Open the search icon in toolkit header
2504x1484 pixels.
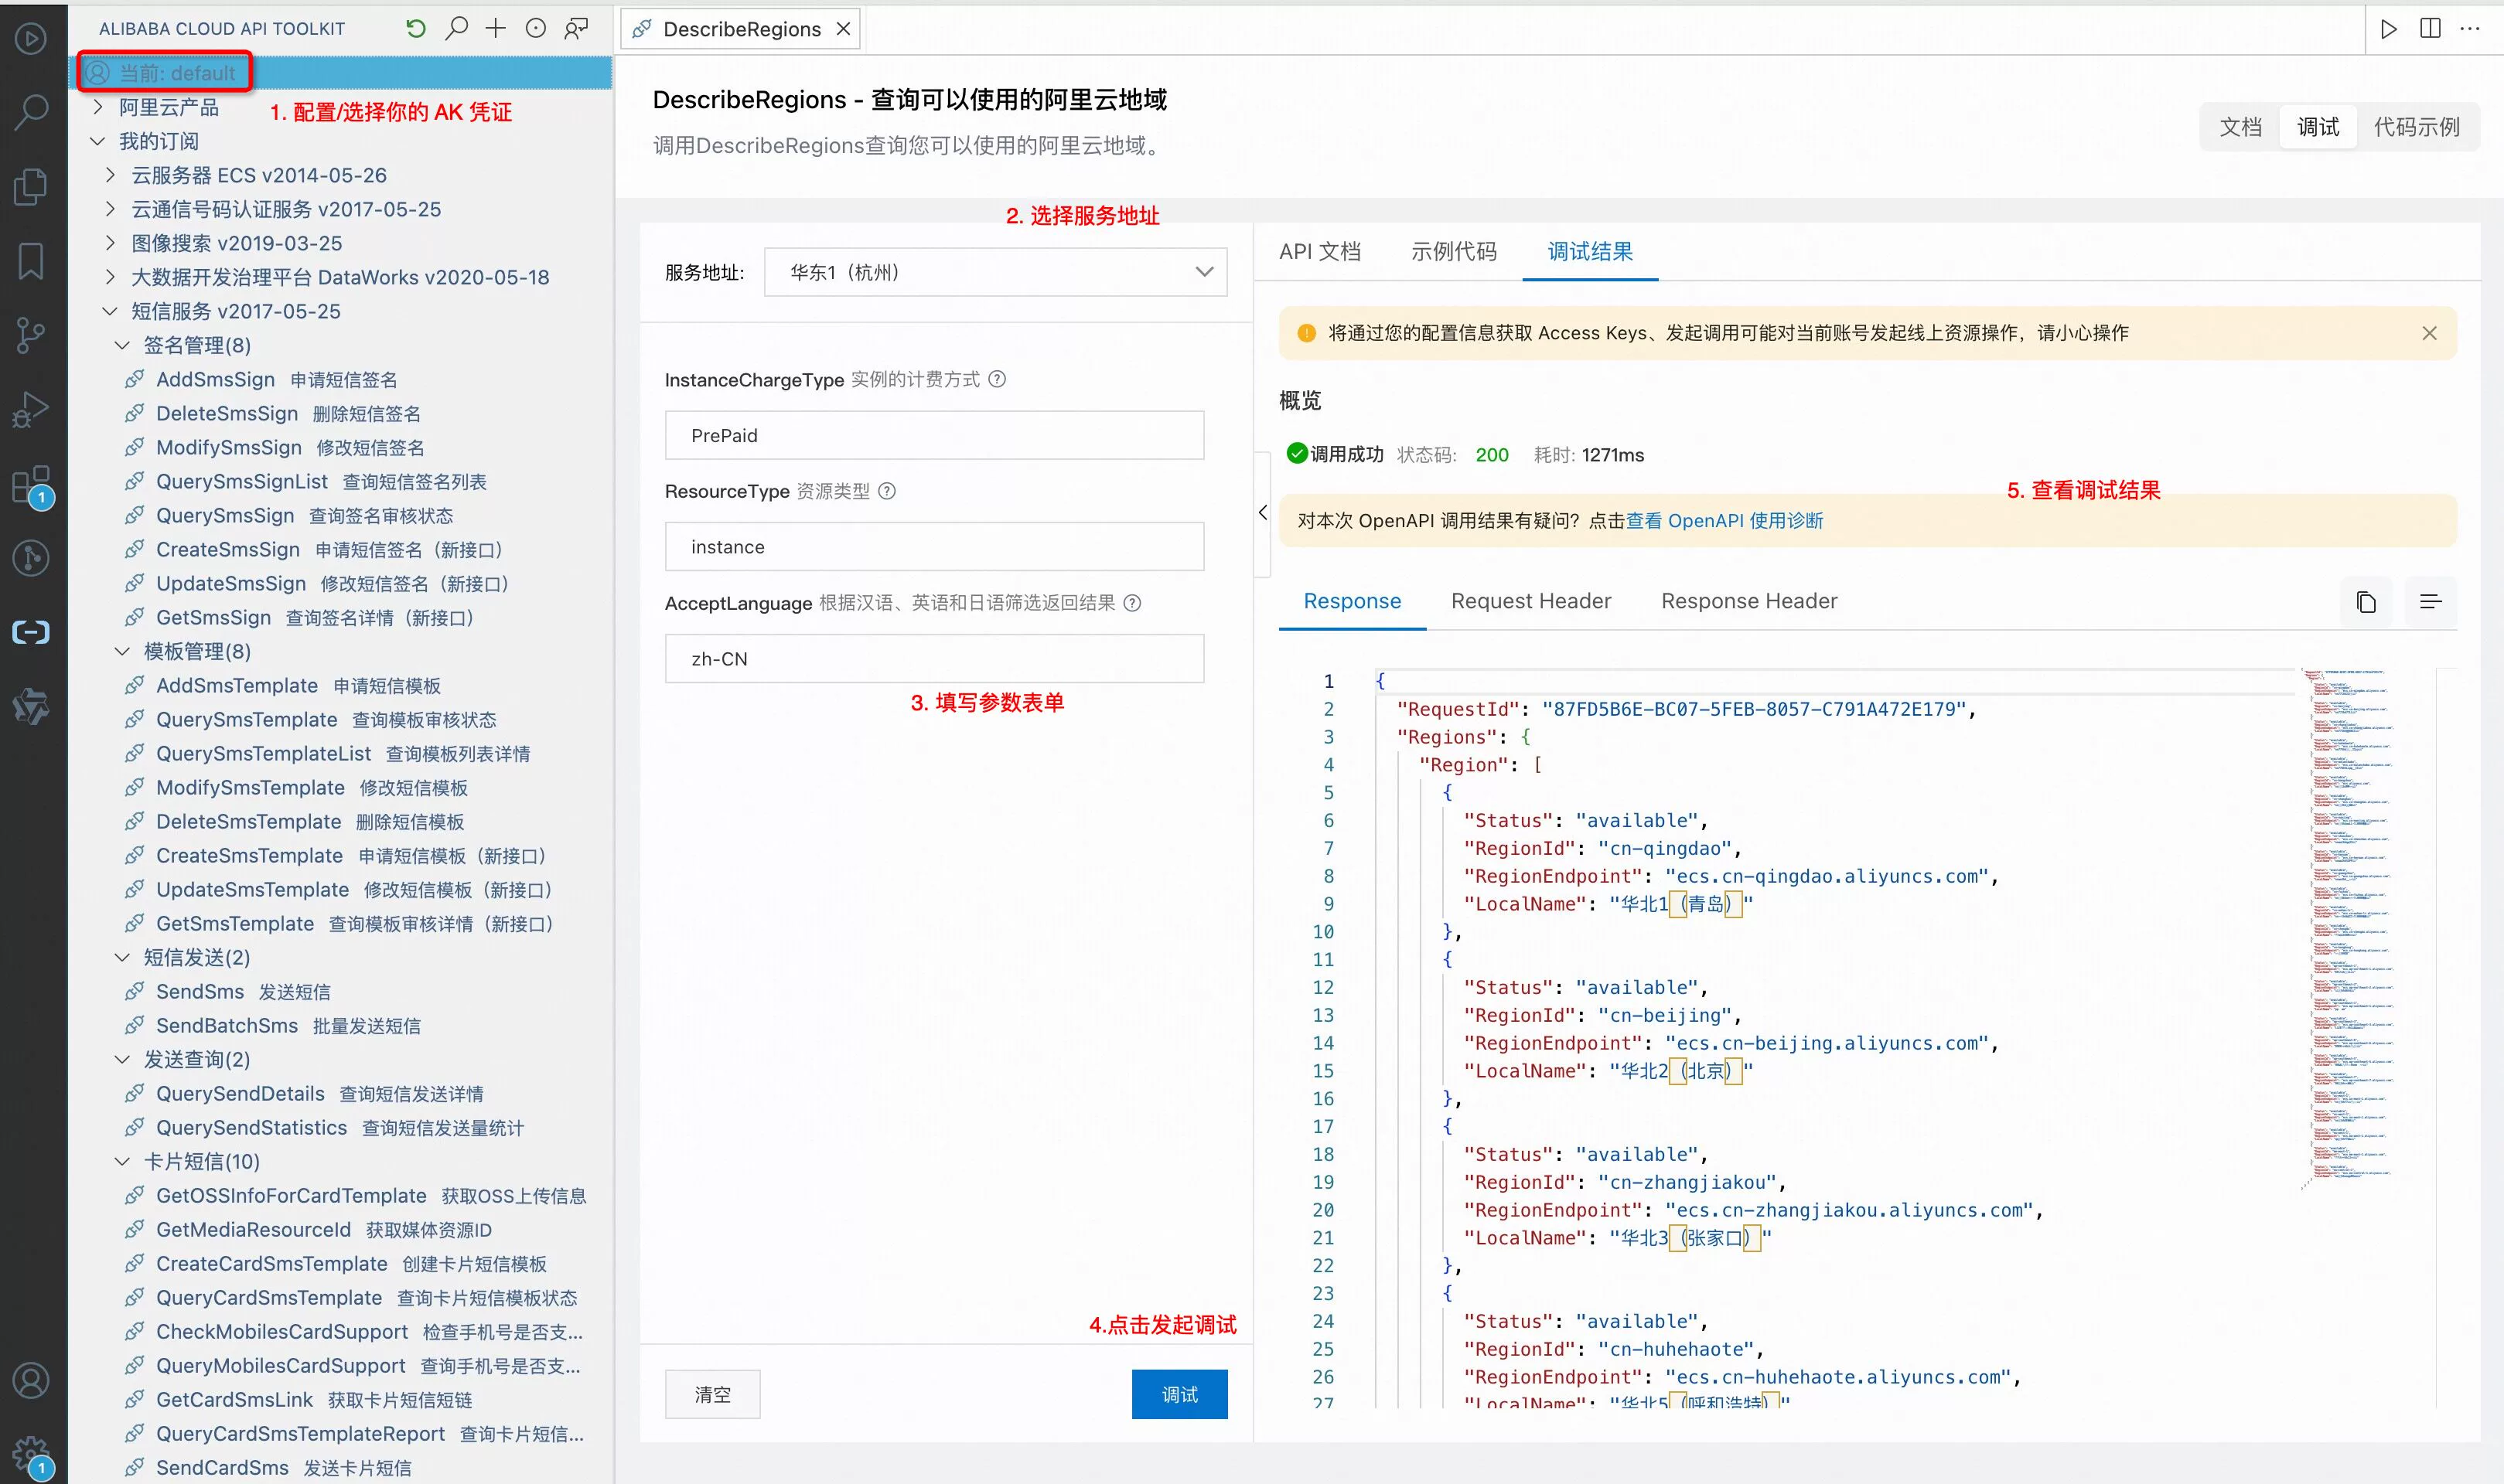coord(456,29)
